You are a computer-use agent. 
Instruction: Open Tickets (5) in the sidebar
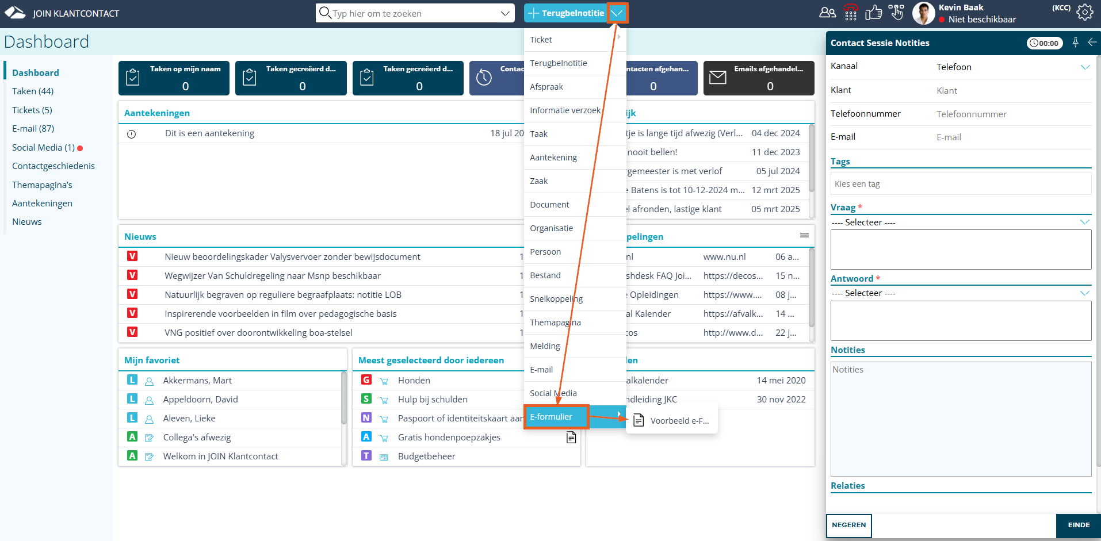(x=32, y=110)
